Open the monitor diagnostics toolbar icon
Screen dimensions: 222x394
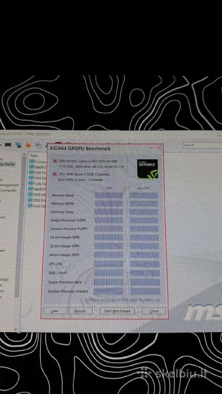tap(18, 145)
